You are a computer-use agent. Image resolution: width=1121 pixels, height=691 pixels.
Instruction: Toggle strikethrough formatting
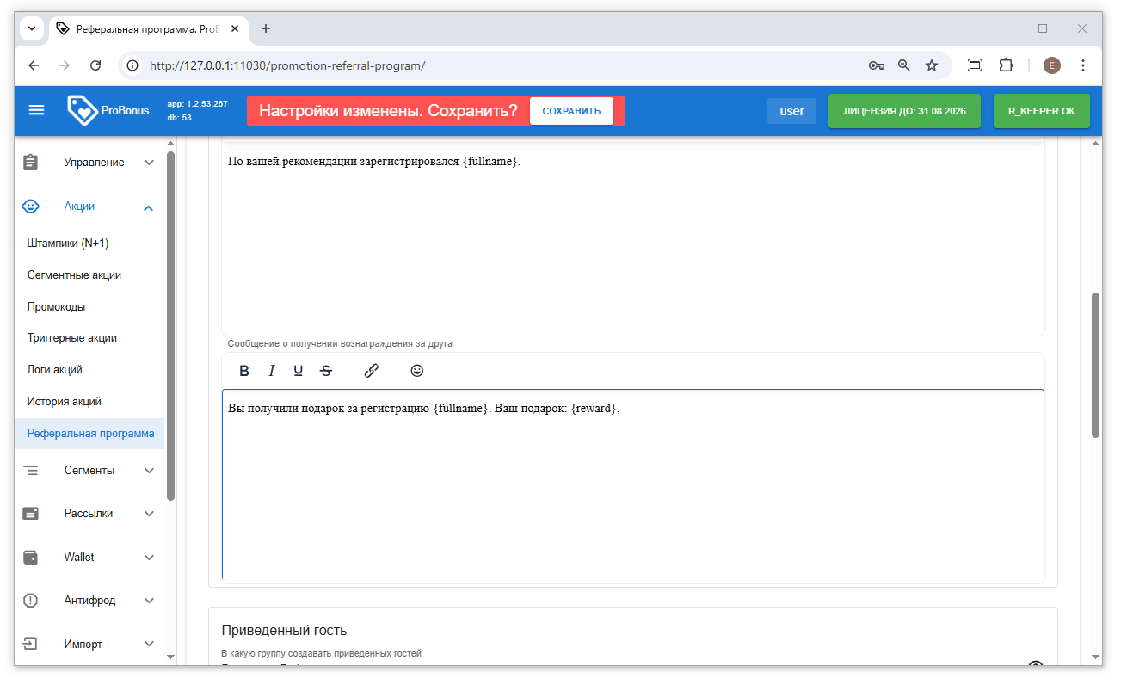tap(326, 371)
